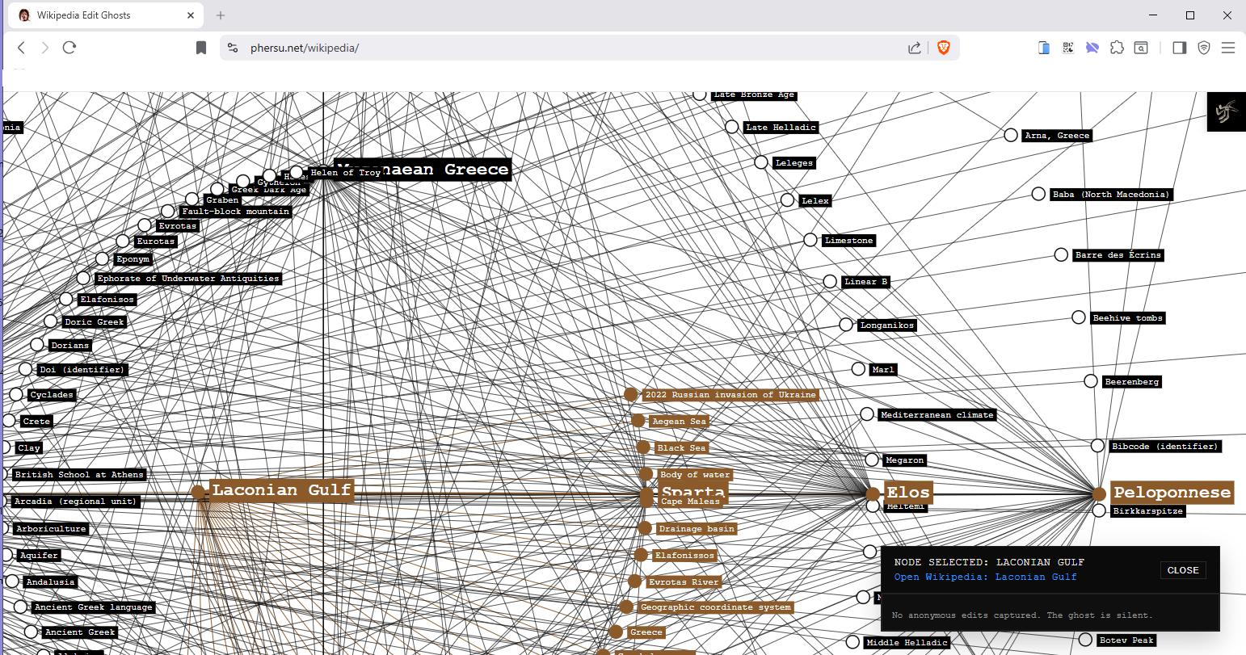Click the site permissions tune icon in the address bar
1246x655 pixels.
[x=232, y=48]
